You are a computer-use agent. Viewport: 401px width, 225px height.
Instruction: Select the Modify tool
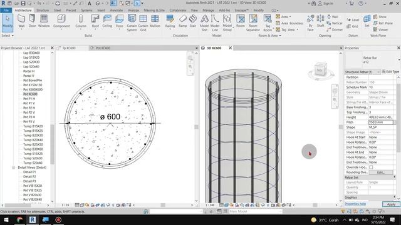coord(8,22)
